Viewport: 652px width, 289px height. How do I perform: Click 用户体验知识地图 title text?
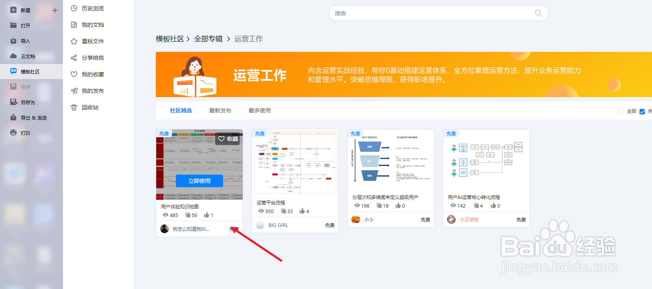(x=180, y=206)
